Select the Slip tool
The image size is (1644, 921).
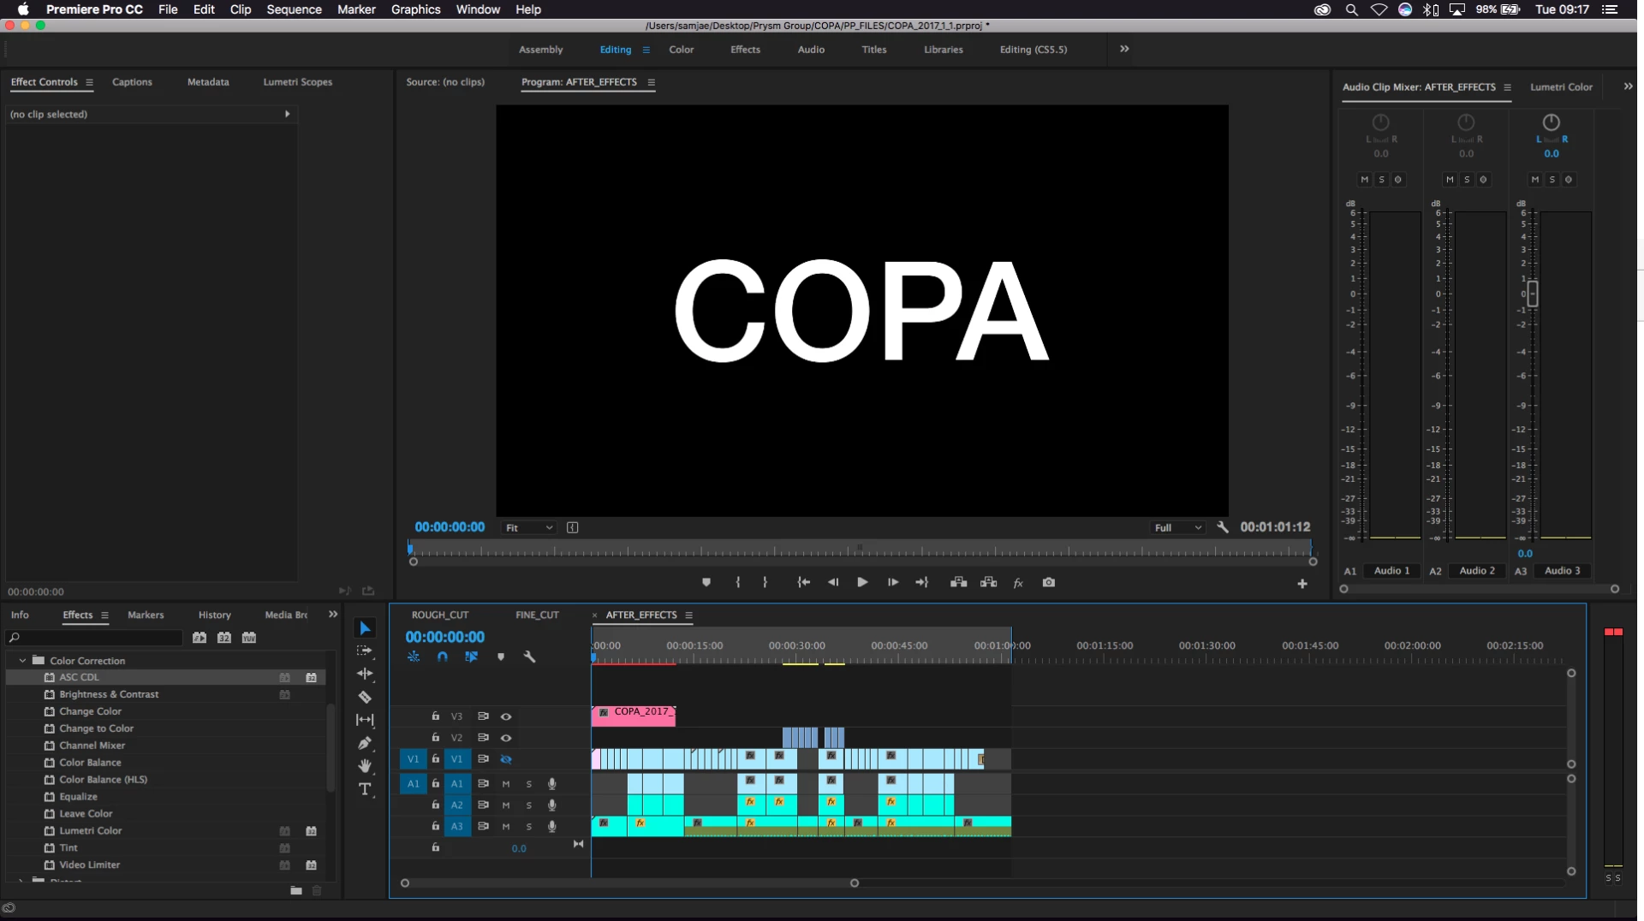click(x=365, y=720)
